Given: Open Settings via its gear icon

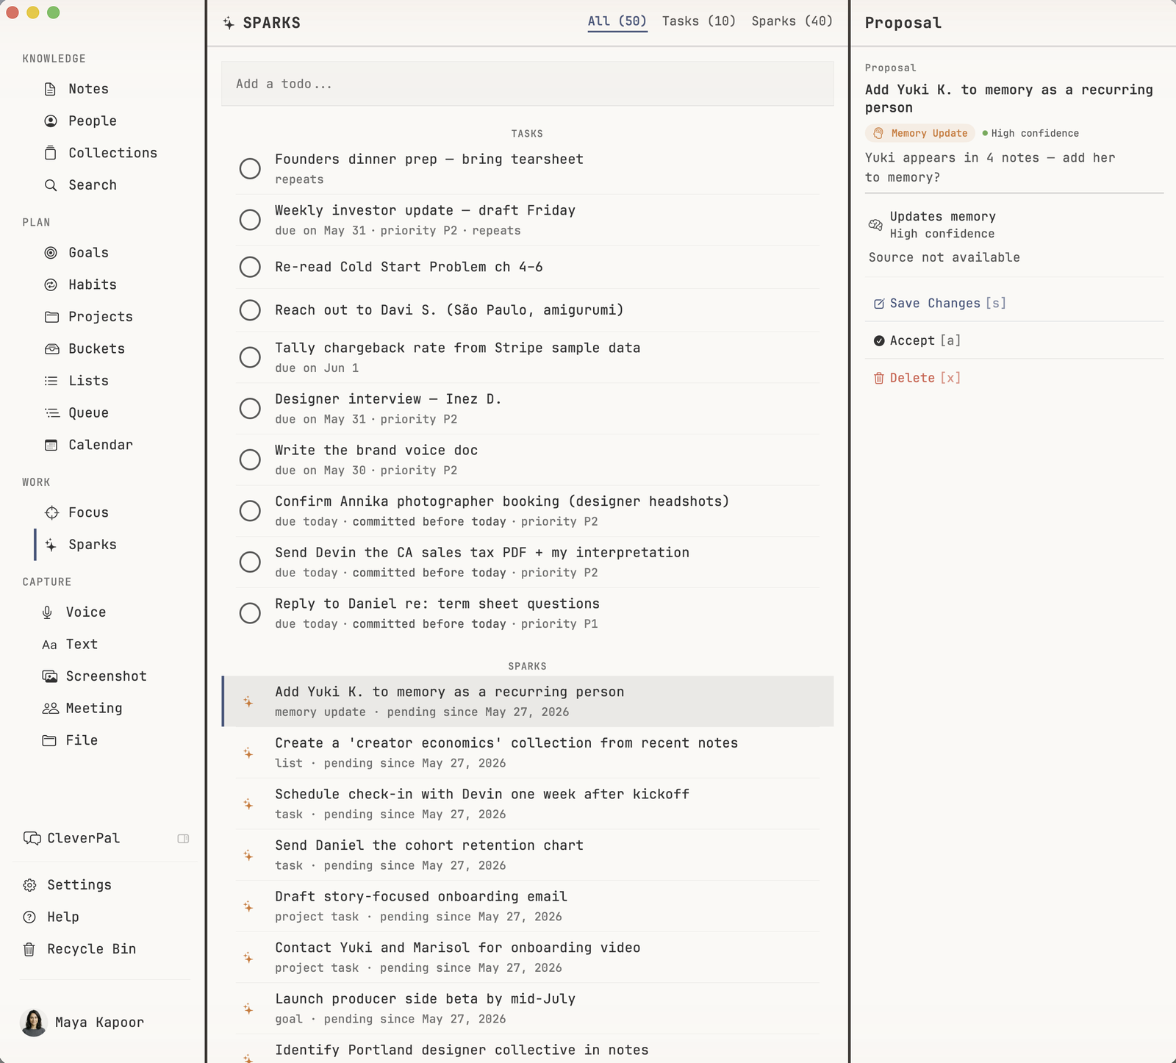Looking at the screenshot, I should click(29, 885).
